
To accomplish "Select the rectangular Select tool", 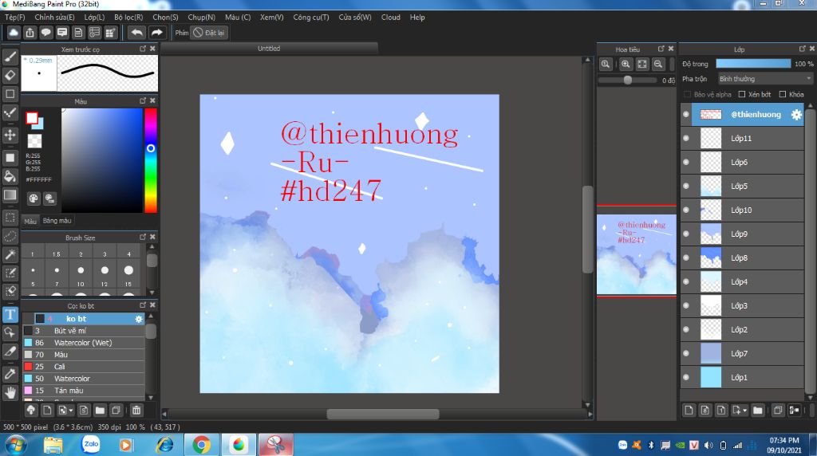I will [x=10, y=218].
